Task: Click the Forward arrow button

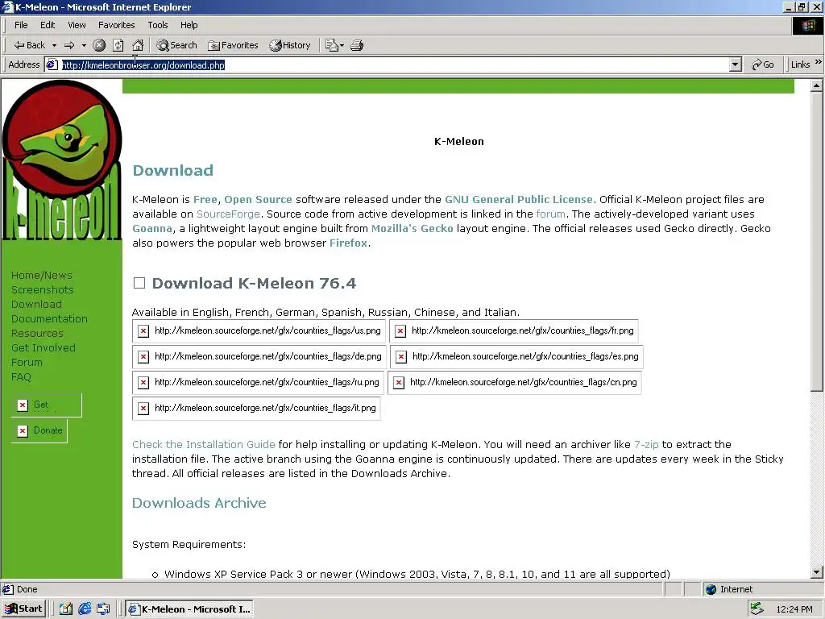Action: [x=69, y=45]
